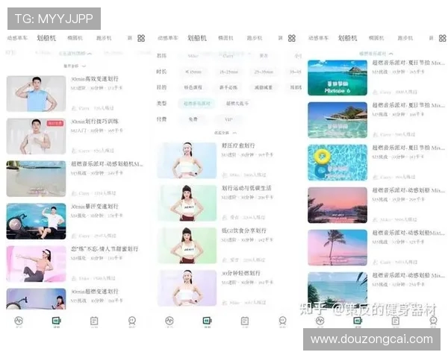Open calendar plan icon, right screen bottom bar
Viewport: 448px width, 358px height.
tap(396, 321)
